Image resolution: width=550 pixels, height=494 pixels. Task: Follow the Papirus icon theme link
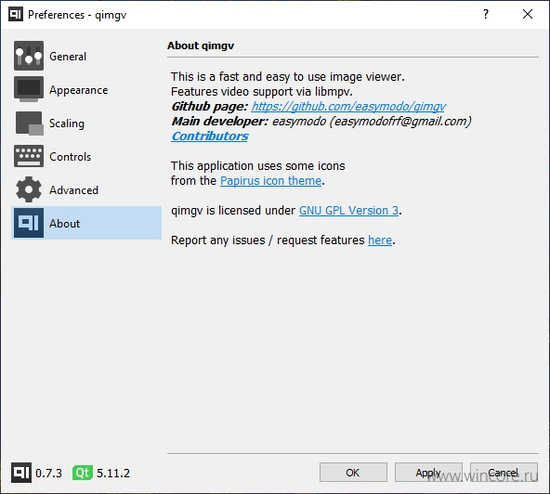pyautogui.click(x=270, y=180)
